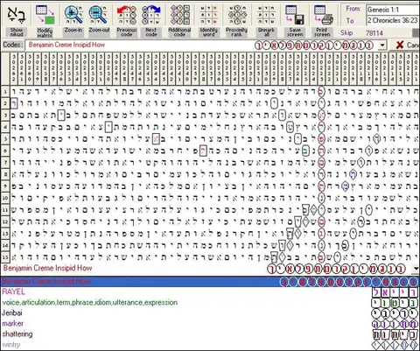Click row number 13 of the matrix
Screen dimensions: 420x351
point(5,234)
